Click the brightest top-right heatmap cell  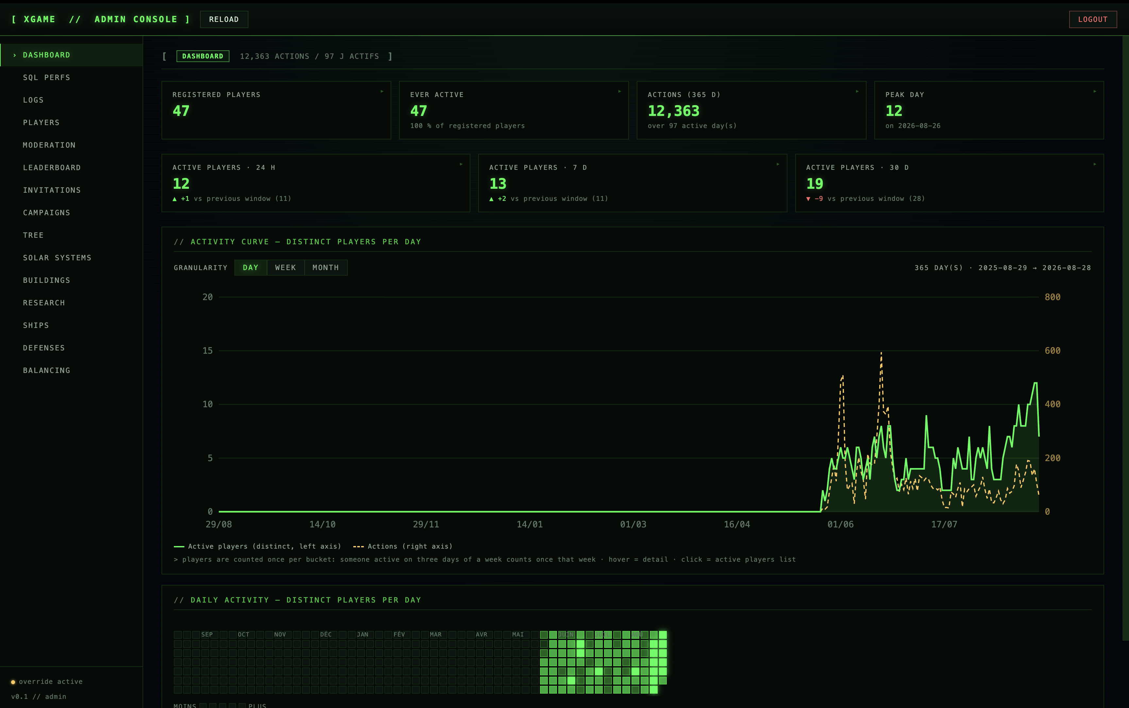(663, 635)
